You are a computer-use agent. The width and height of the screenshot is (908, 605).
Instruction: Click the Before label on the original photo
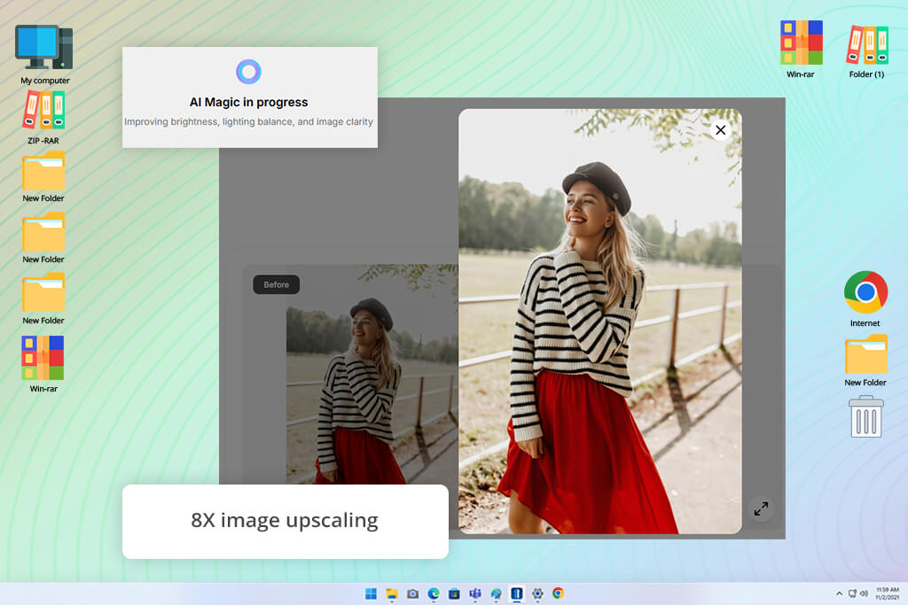[277, 284]
